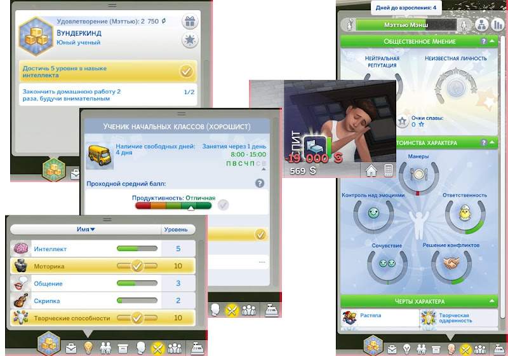
Task: Open relationships tab in right panel toolbar
Action: (x=421, y=350)
